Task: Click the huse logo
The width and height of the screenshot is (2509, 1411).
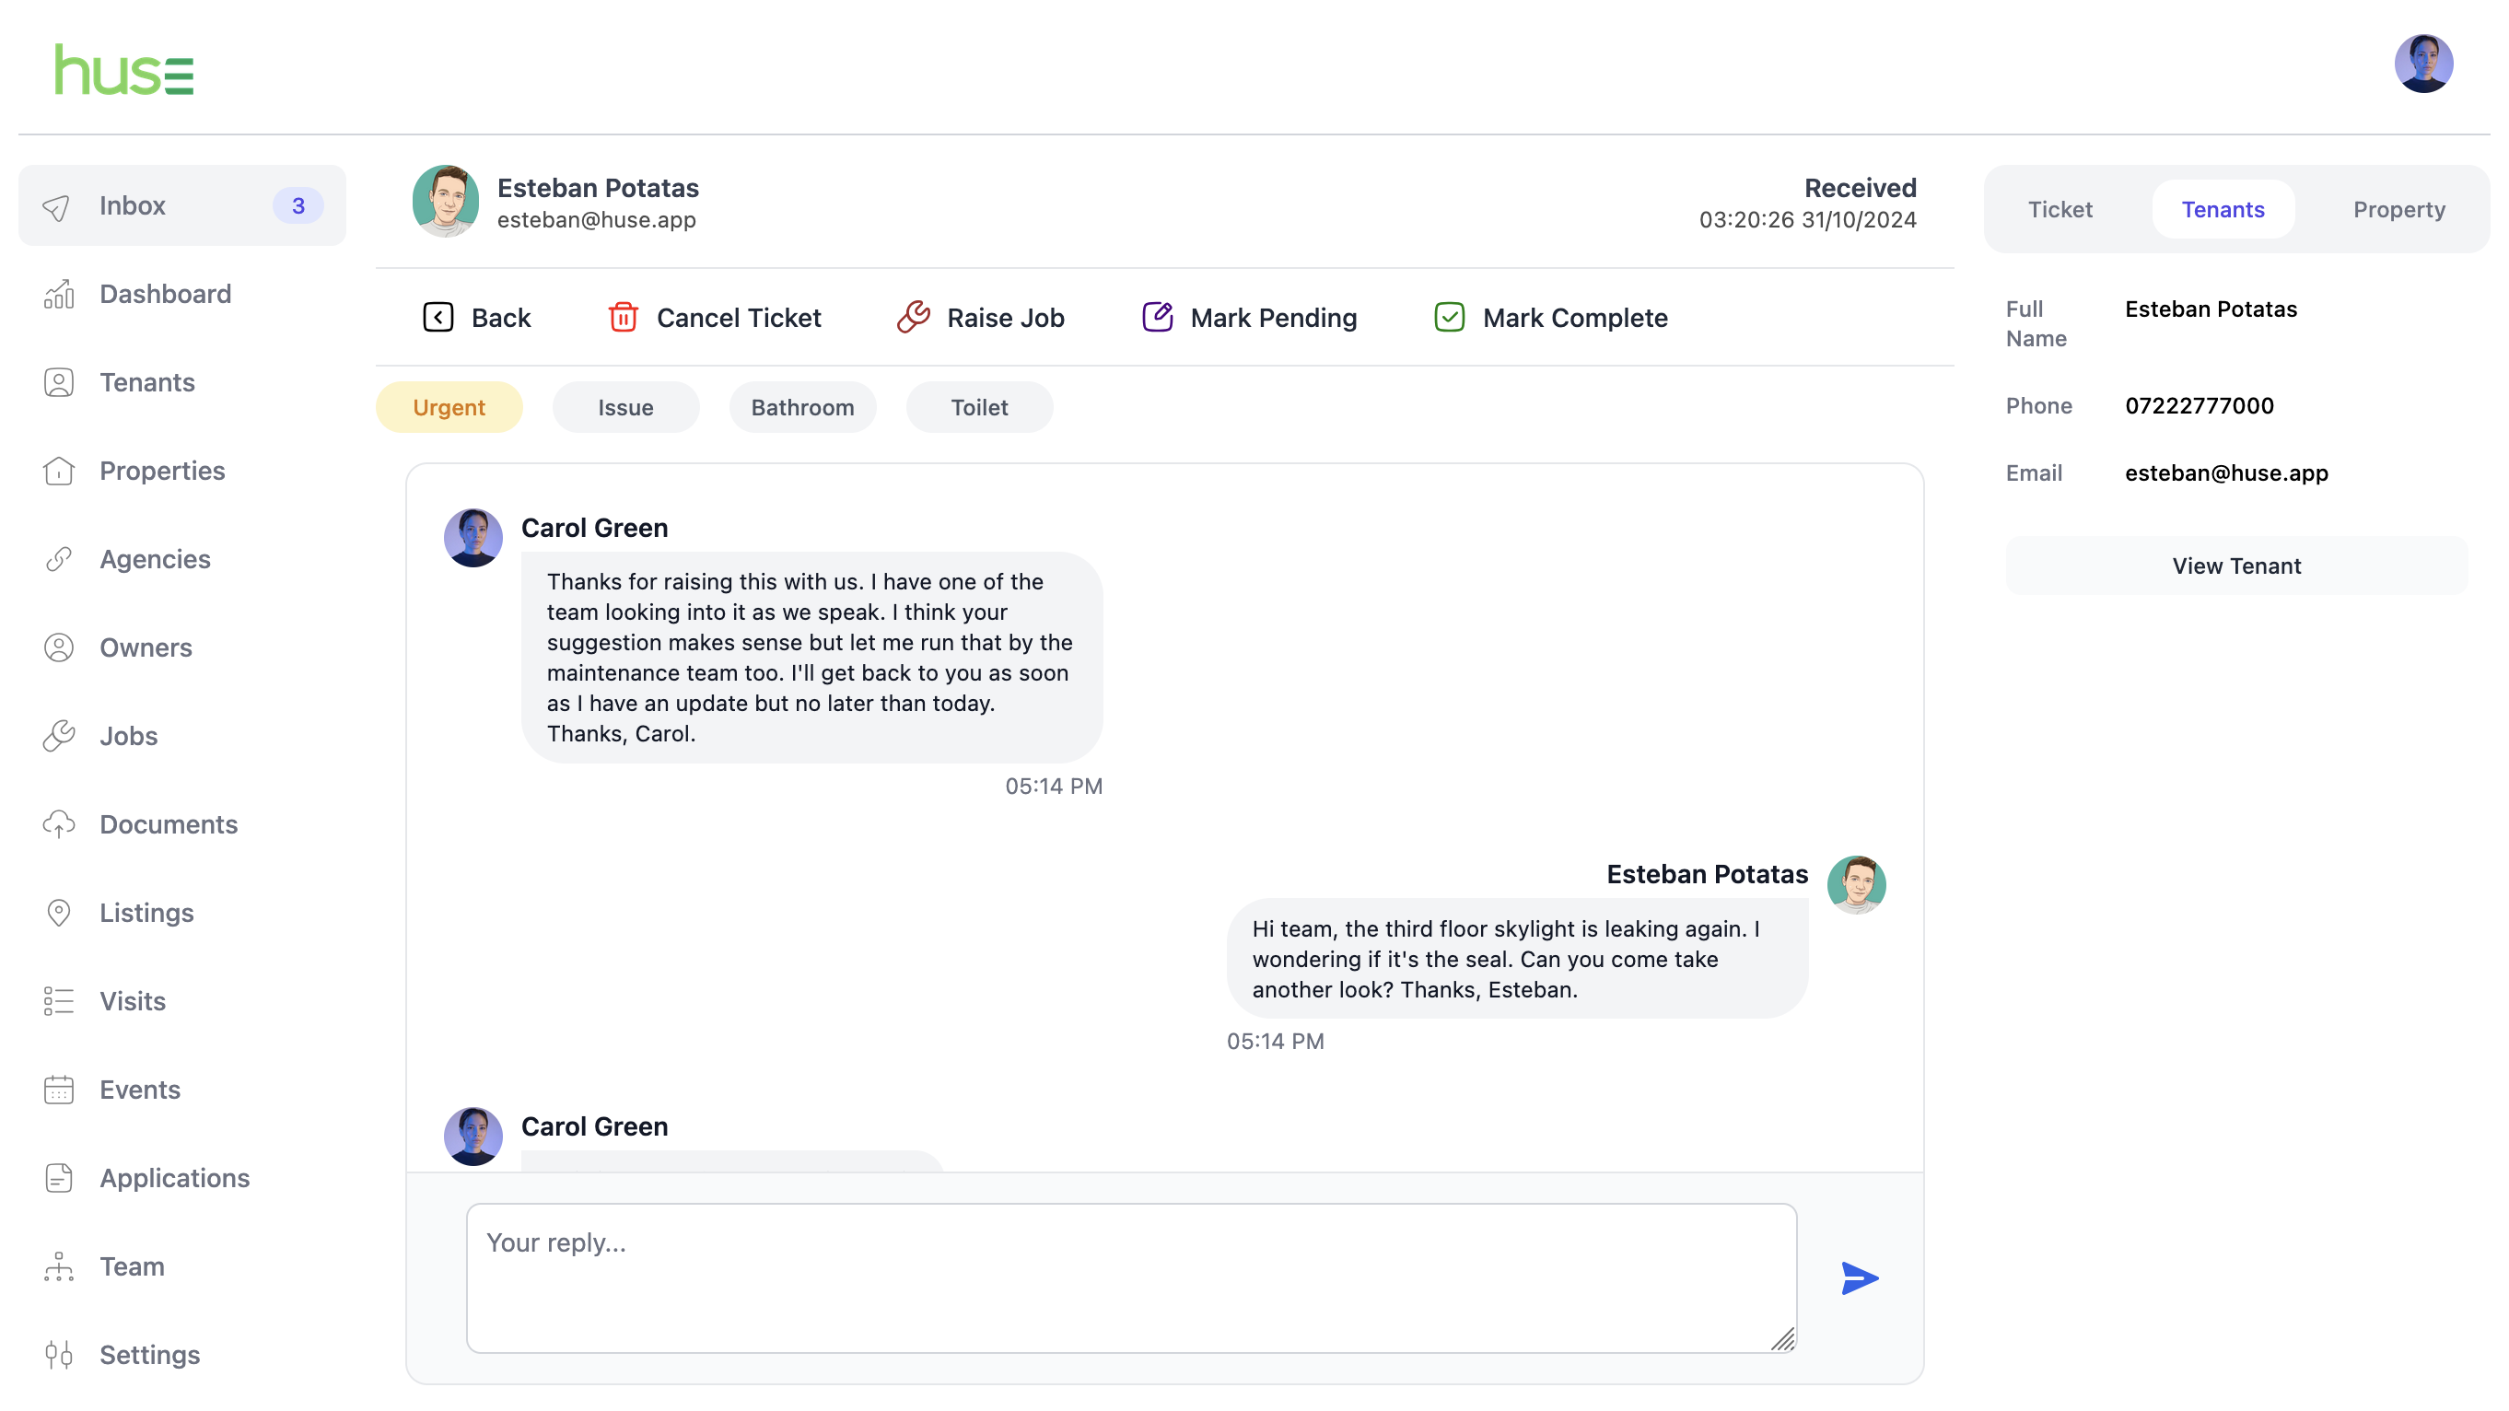Action: 123,70
